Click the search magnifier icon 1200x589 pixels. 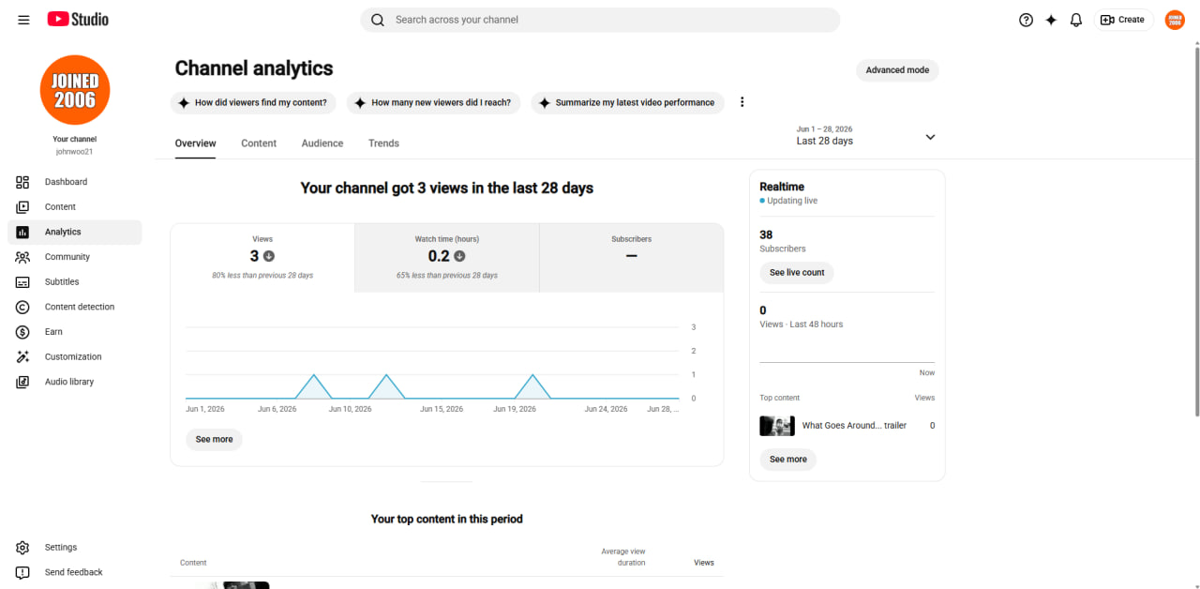(x=378, y=20)
